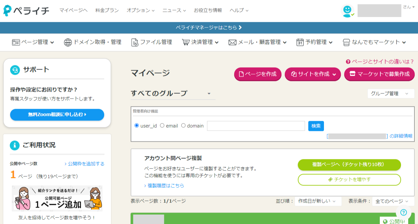The width and height of the screenshot is (418, 224).
Task: Click the ticket icon in チケットを増やす
Action: [330, 180]
